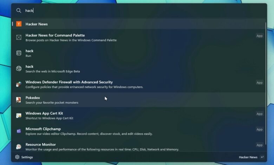Select hack Run result
This screenshot has height=165, width=274.
(139, 53)
